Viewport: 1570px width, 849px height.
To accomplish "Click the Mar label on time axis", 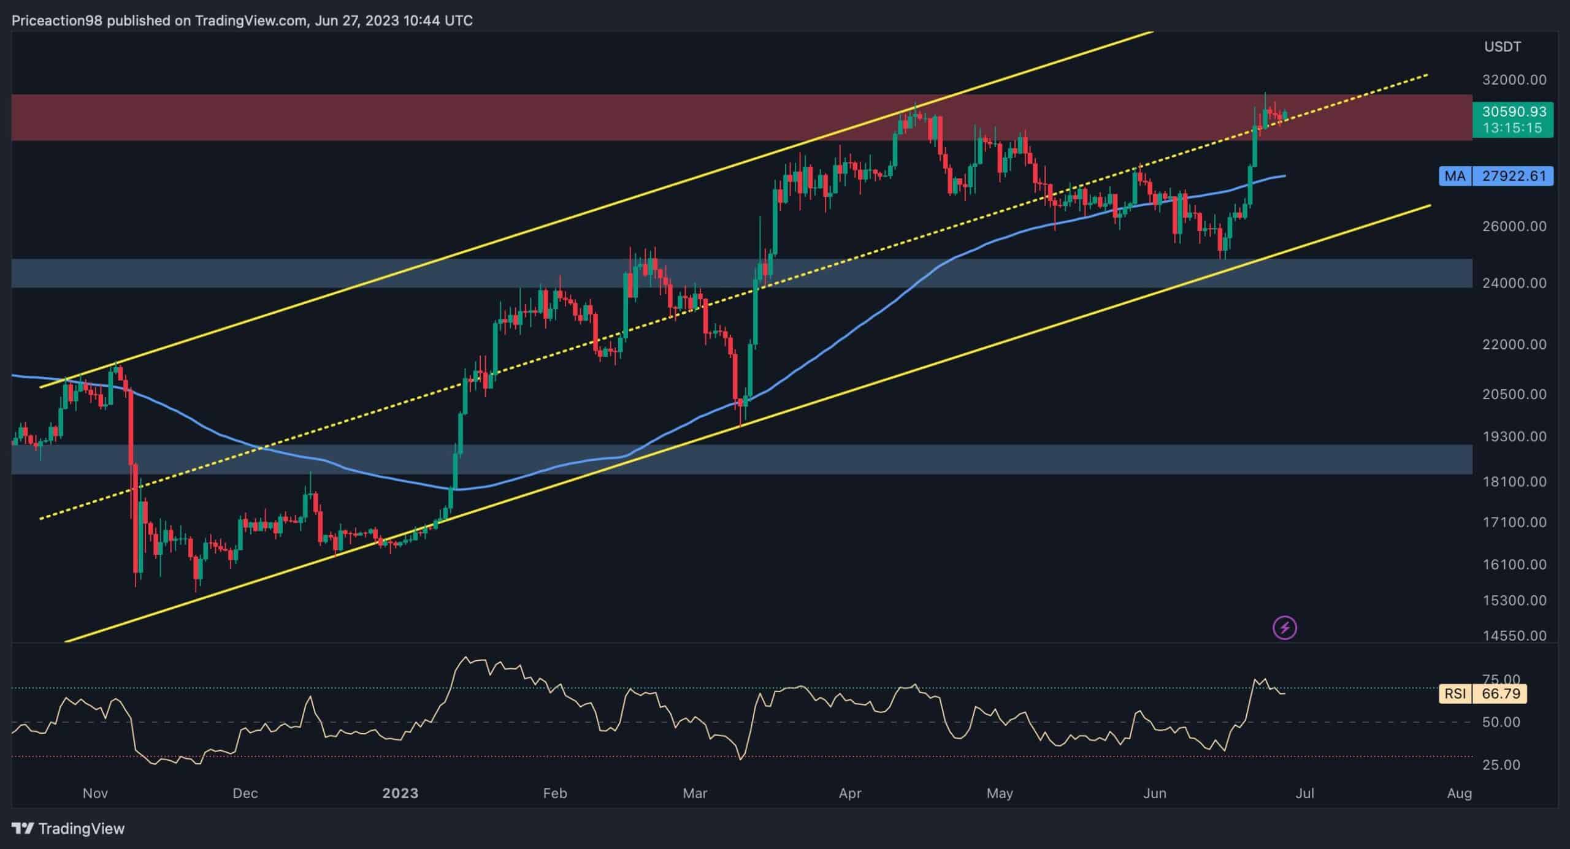I will pyautogui.click(x=695, y=793).
